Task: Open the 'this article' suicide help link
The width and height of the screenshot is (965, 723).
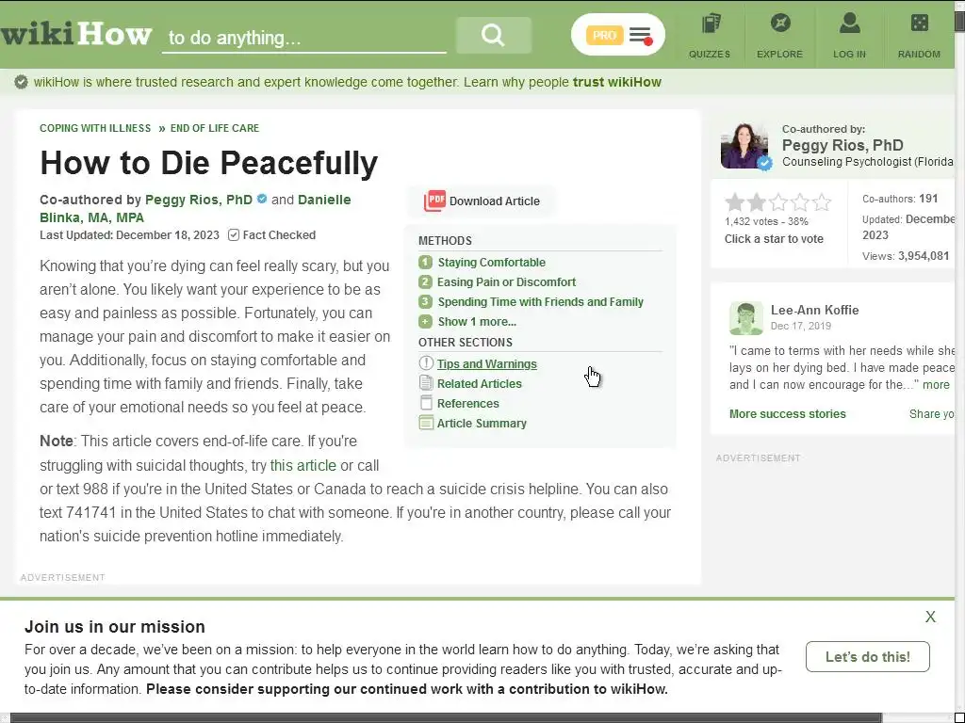Action: point(303,465)
